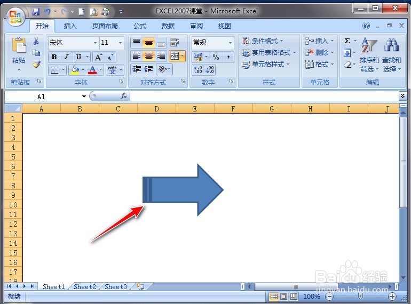Apply percent style to number
411x304 pixels.
(216, 57)
